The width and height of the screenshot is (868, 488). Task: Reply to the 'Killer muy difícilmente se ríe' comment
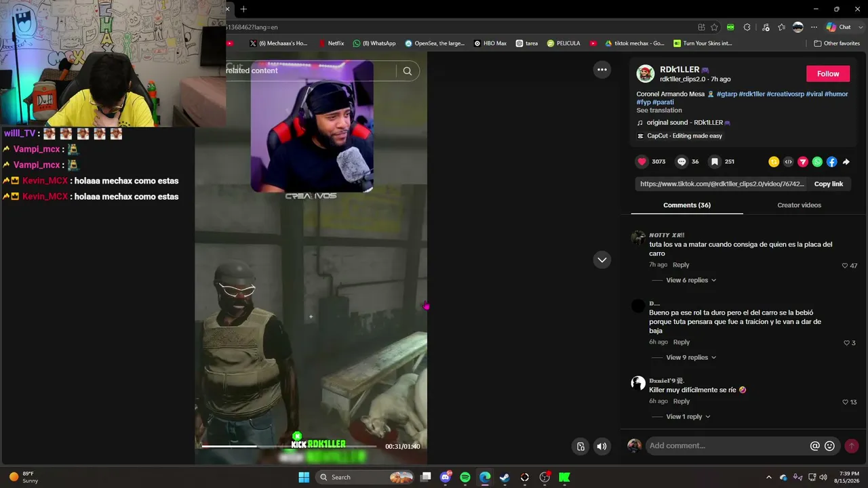[x=682, y=401]
